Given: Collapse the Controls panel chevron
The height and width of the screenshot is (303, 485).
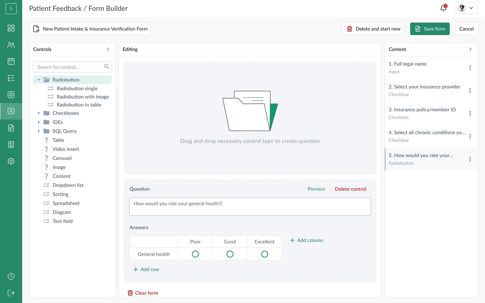Looking at the screenshot, I should pos(108,49).
